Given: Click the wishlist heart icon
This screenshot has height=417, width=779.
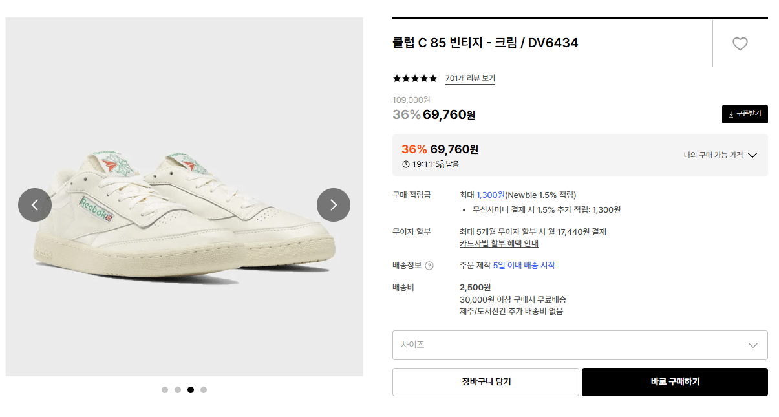Looking at the screenshot, I should 740,43.
